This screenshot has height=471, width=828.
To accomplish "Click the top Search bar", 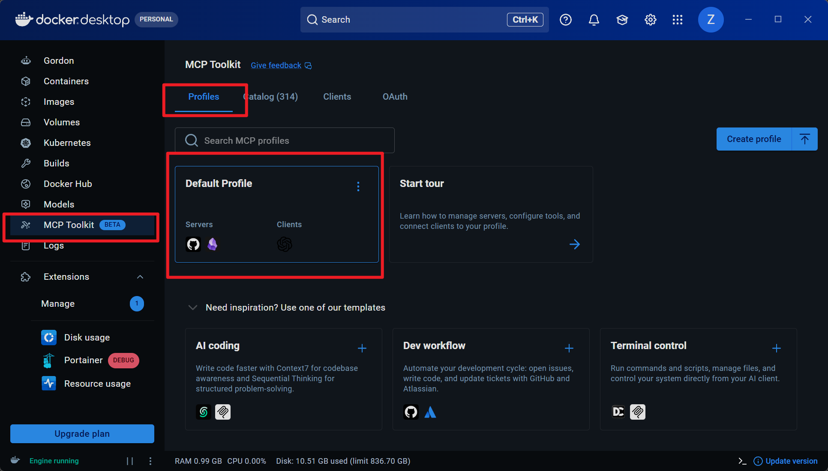I will (424, 20).
